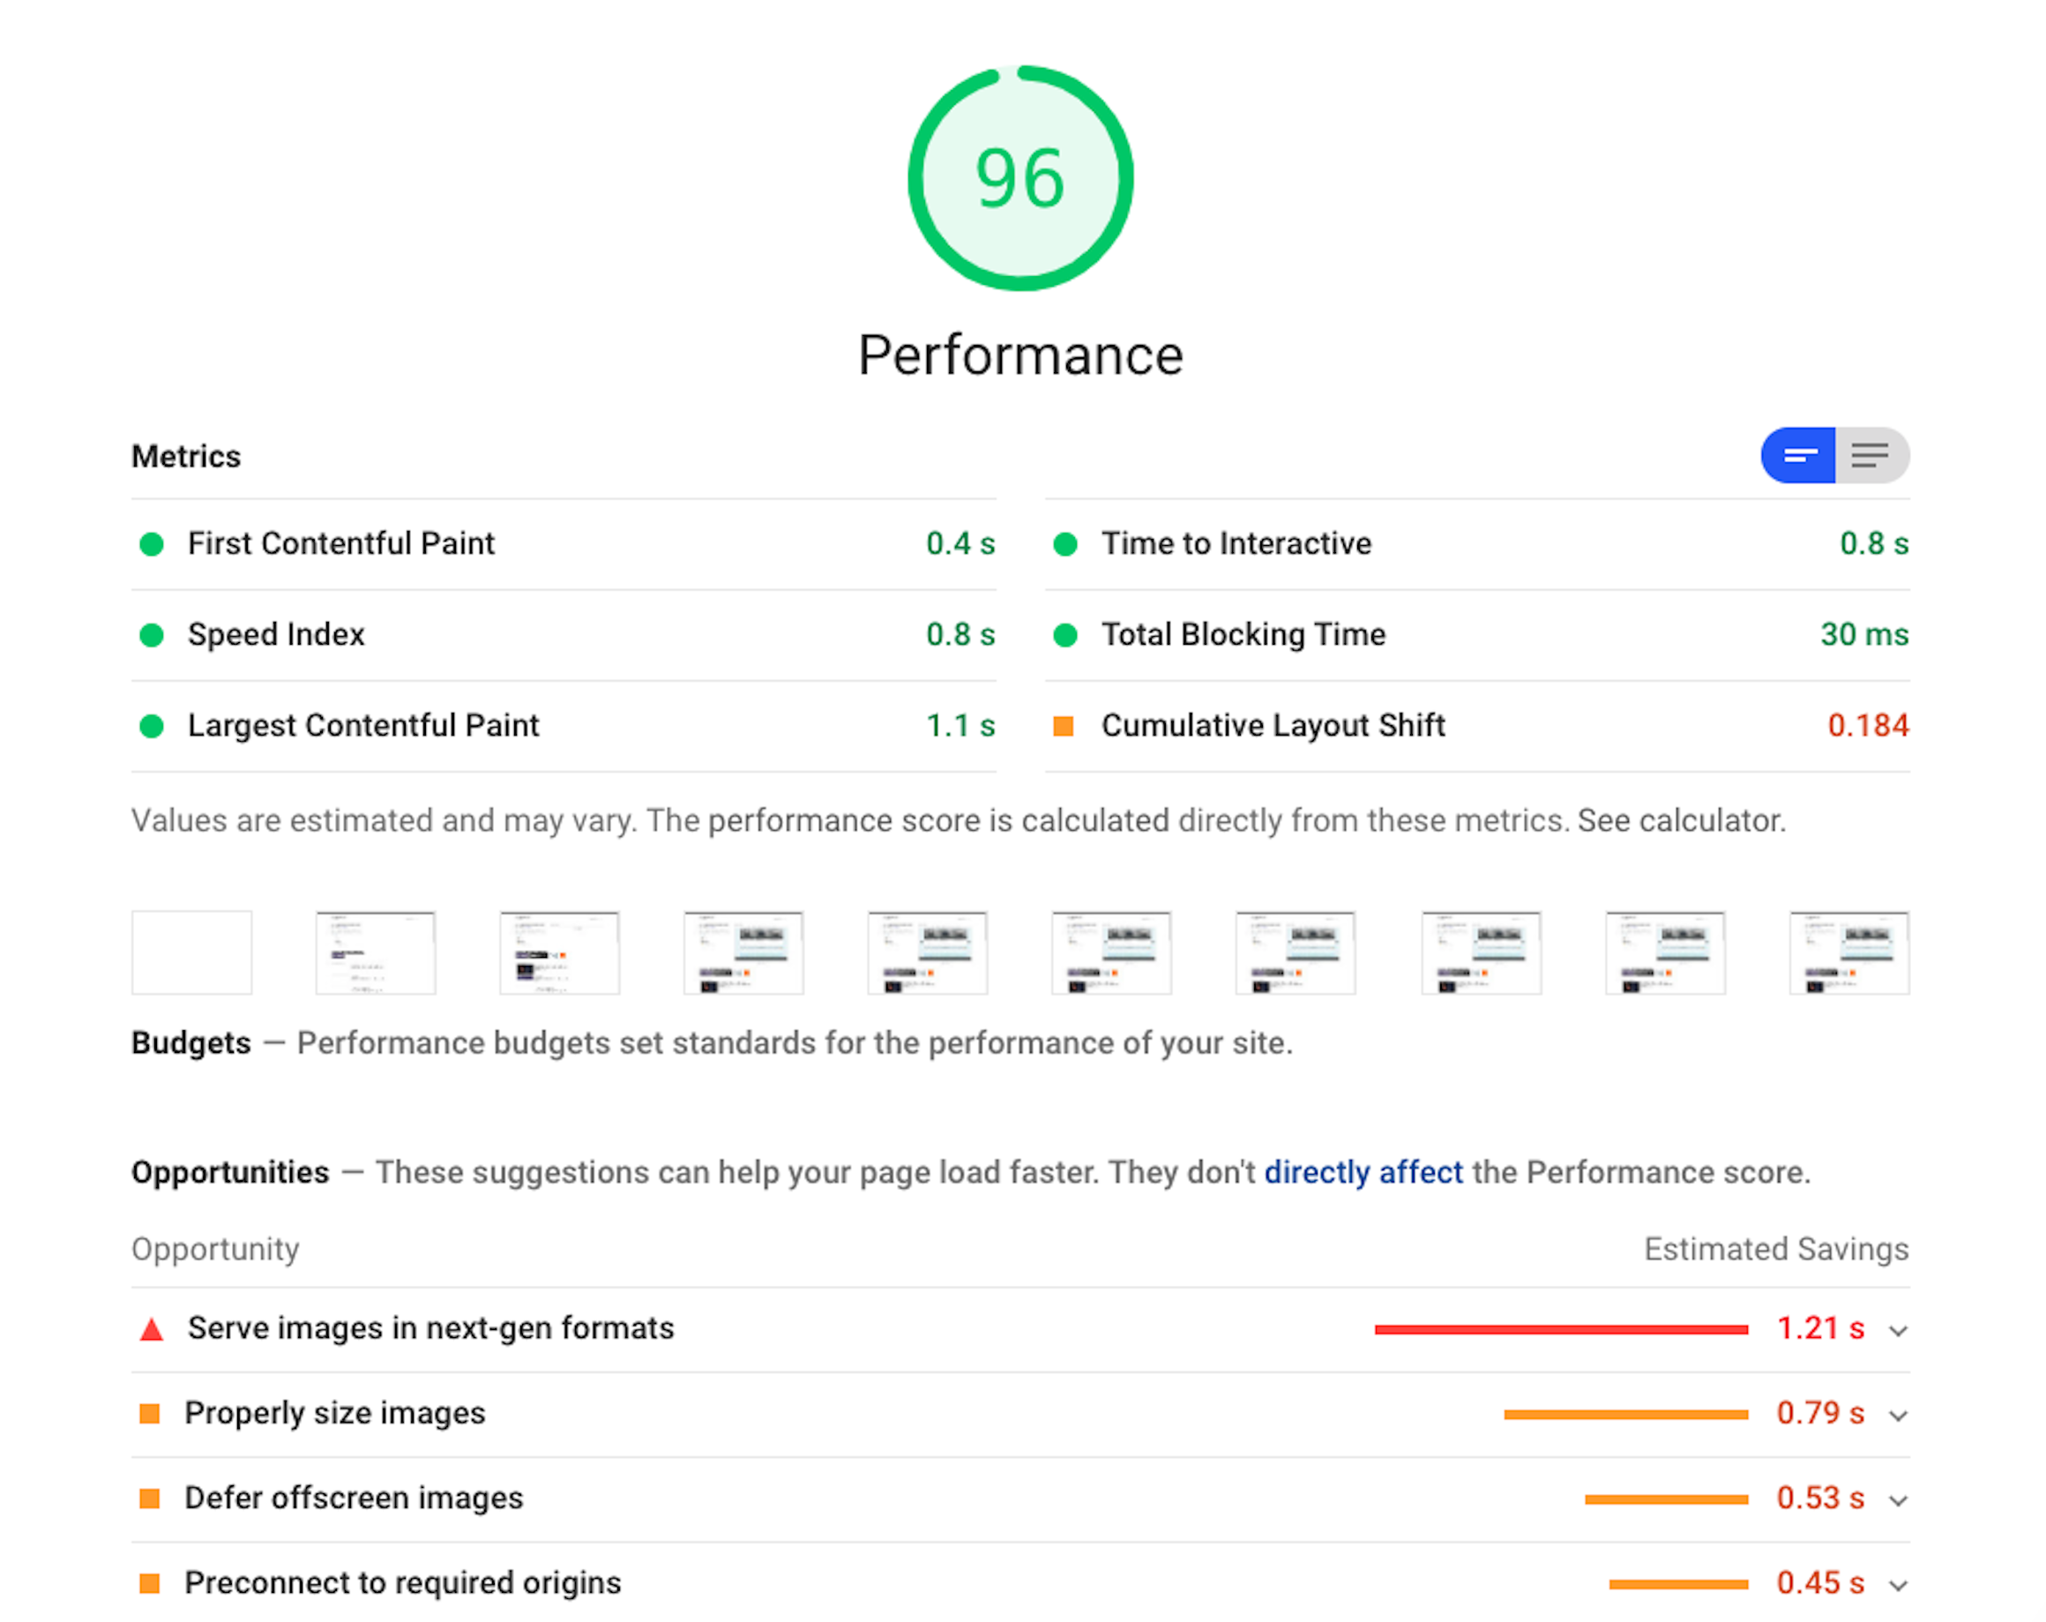
Task: Click the red savings bar for next-gen formats
Action: 1561,1328
